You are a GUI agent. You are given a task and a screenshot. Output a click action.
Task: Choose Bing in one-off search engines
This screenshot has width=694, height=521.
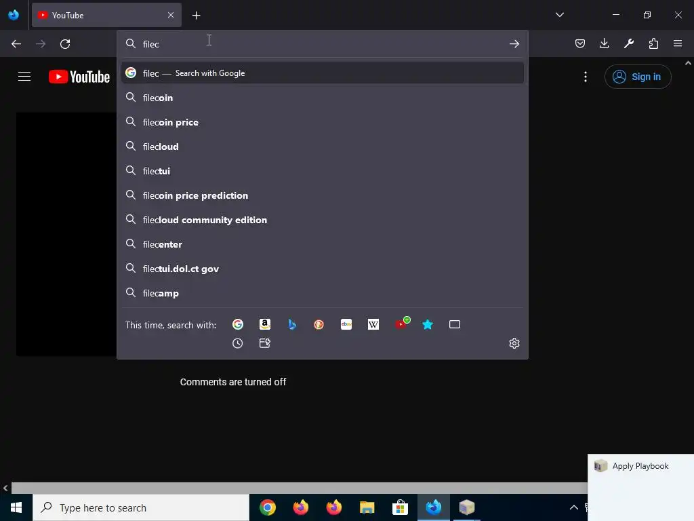coord(292,324)
